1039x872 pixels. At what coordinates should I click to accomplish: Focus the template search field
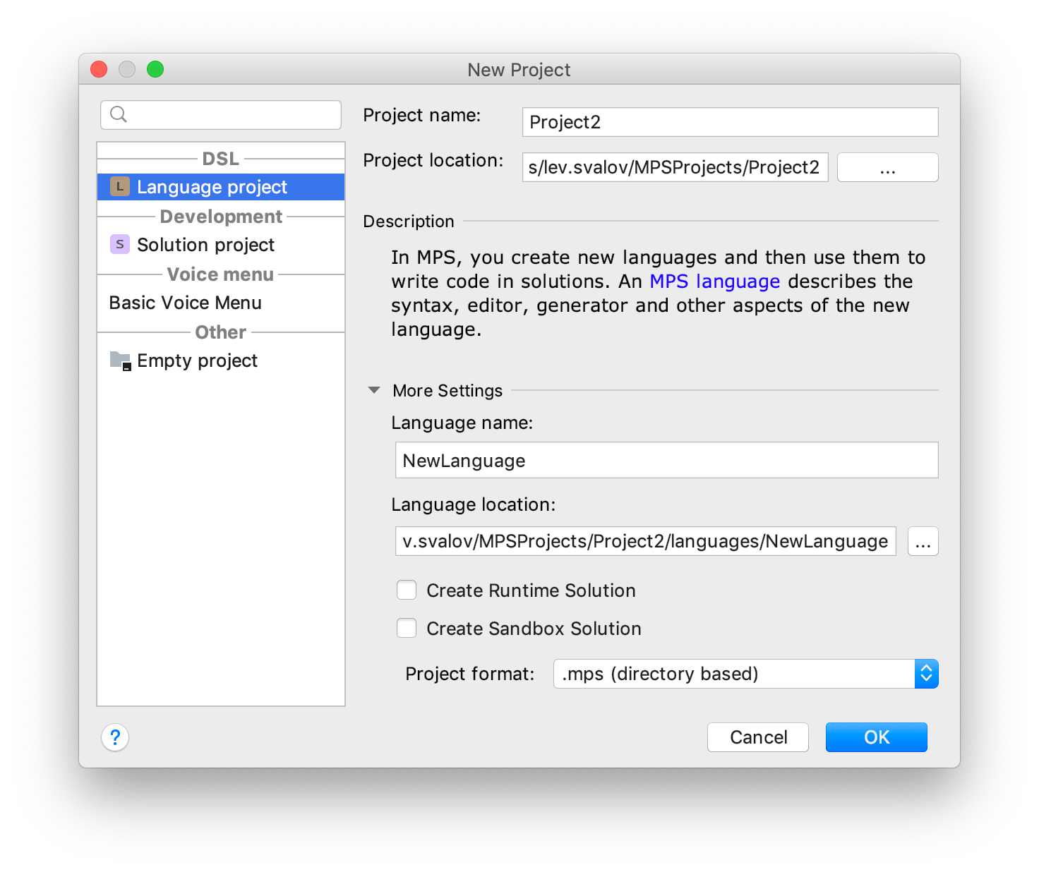(x=221, y=115)
